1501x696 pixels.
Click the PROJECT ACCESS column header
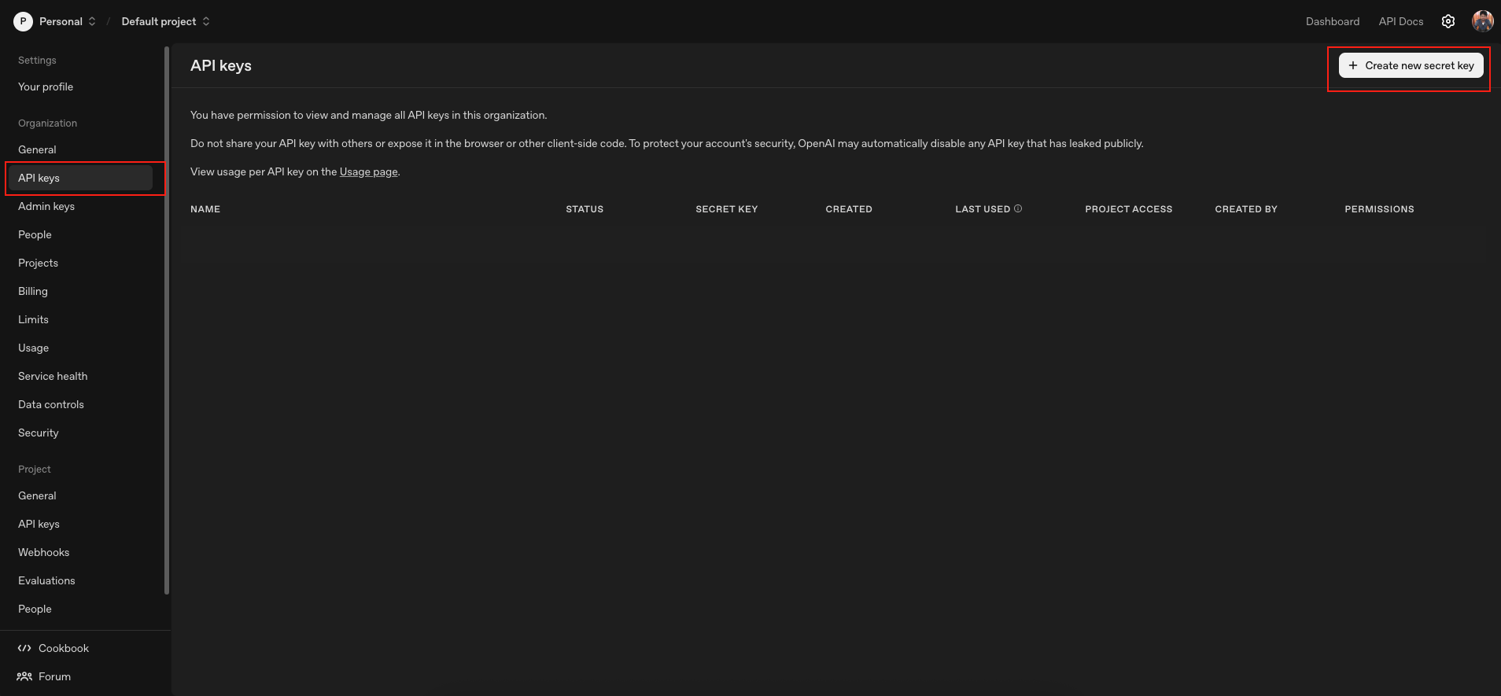tap(1129, 209)
